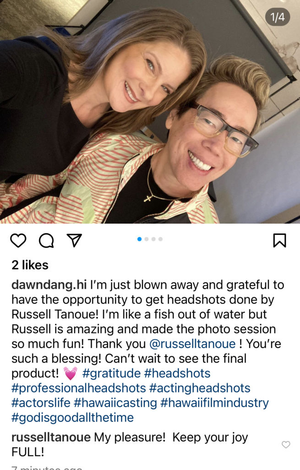This screenshot has height=470, width=300.
Task: Tap the 1/4 photo counter badge
Action: pyautogui.click(x=277, y=17)
